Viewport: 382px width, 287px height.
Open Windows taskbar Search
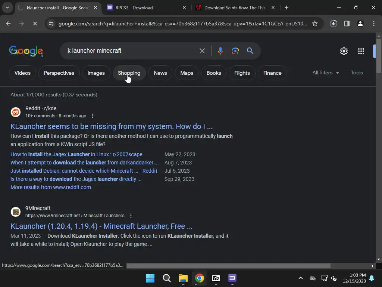coord(167,278)
